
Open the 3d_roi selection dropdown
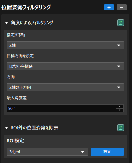point(47,152)
